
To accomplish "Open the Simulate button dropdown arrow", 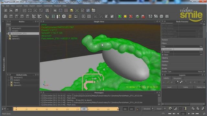I will [x=153, y=109].
